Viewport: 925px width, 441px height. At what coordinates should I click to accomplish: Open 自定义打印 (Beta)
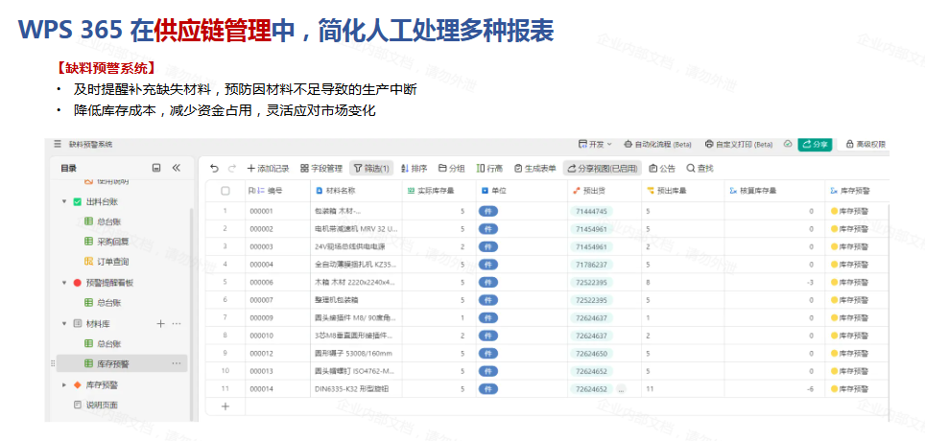click(739, 144)
